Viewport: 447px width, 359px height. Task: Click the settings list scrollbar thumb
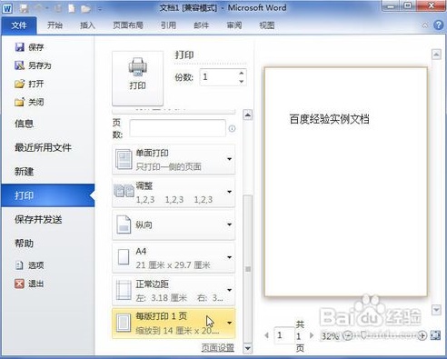[248, 268]
